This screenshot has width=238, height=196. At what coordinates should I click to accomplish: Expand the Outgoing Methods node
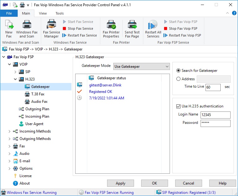(9, 139)
